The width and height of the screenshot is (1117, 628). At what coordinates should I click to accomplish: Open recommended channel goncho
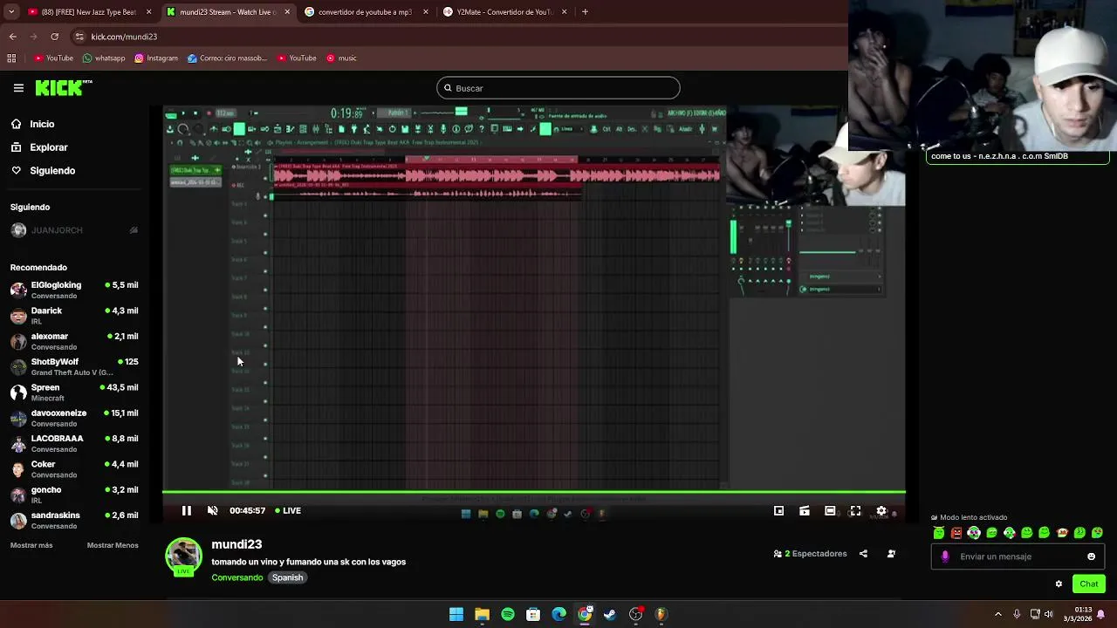(x=74, y=495)
